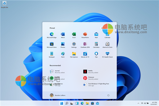
Task: Open Alarms & Clock app
Action: click(107, 45)
